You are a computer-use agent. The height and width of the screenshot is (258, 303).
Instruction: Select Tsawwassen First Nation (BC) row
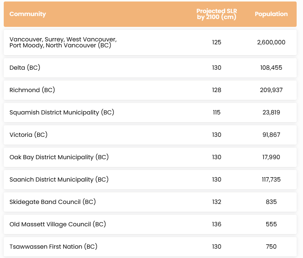click(150, 247)
